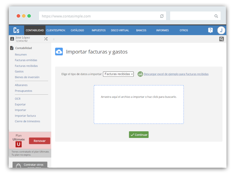Click the search magnifier icon below avatar
Viewport: 235px width, 173px height.
[x=222, y=39]
